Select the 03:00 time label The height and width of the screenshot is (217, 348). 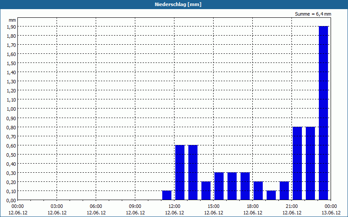(57, 207)
